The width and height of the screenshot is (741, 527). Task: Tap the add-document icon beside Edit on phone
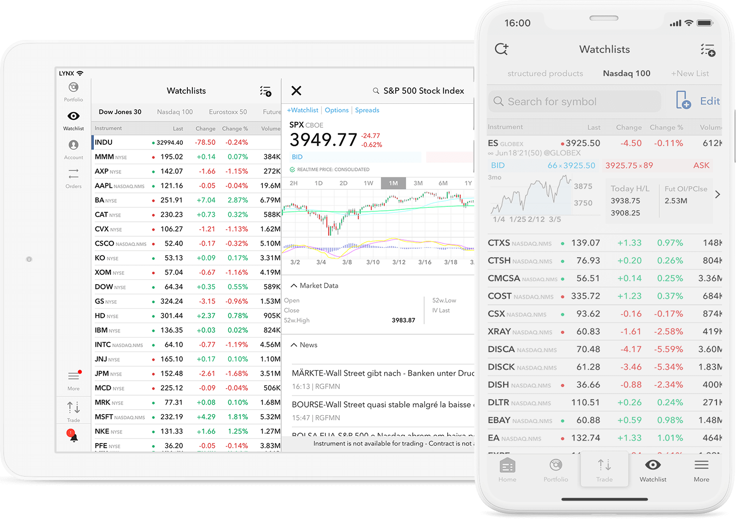683,100
